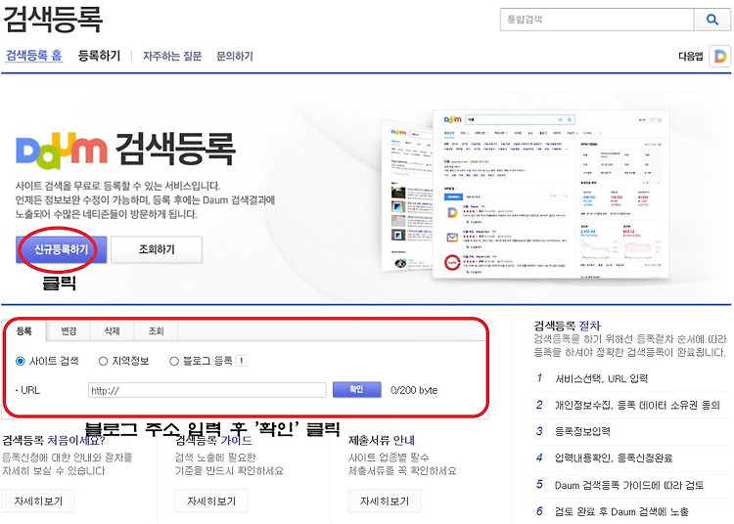Switch to the 조회 tab

pos(156,331)
